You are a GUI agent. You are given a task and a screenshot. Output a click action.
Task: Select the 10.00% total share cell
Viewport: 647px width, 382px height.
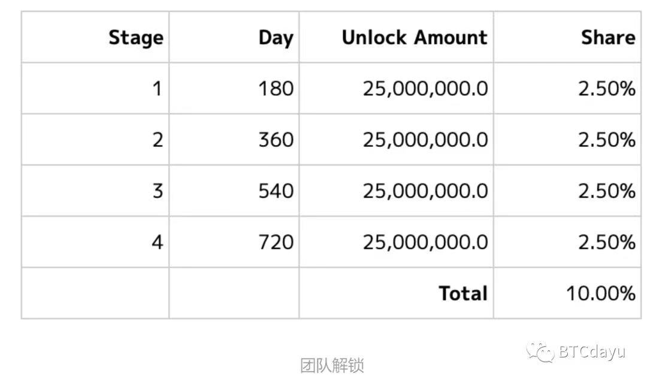coord(600,293)
